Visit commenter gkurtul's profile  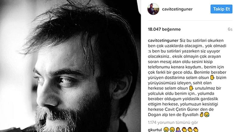click(155, 130)
